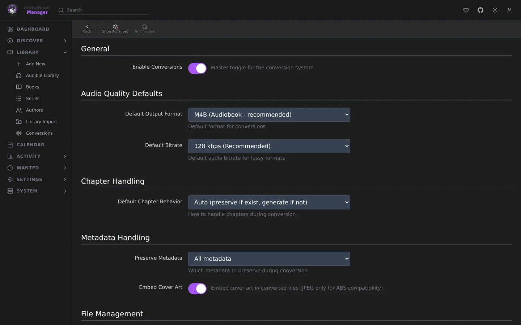Open the user profile icon

(509, 10)
